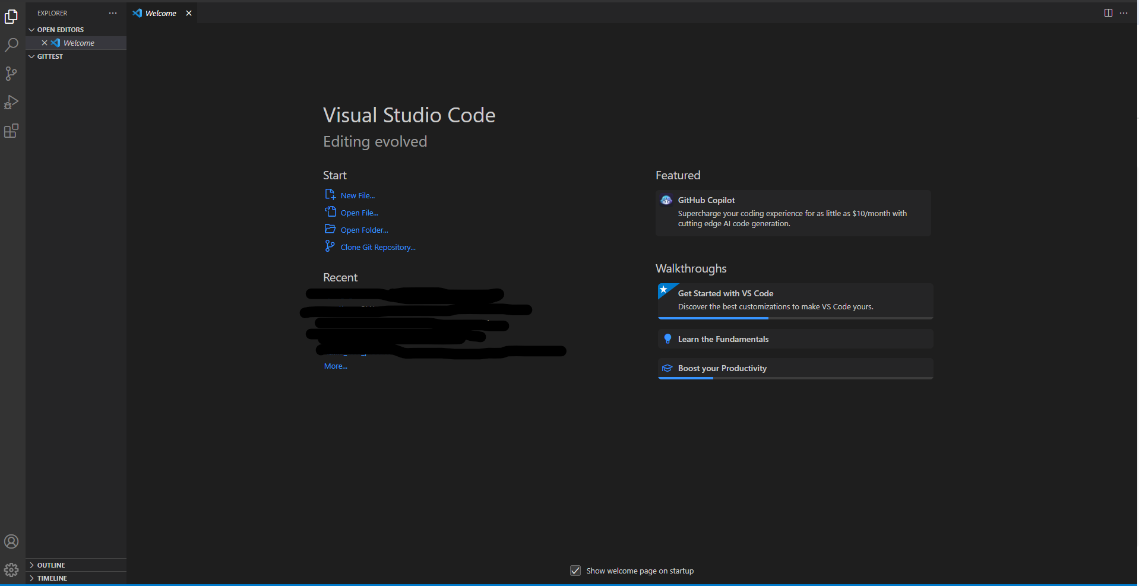Click the Get Started walkthrough progress bar

click(x=796, y=318)
